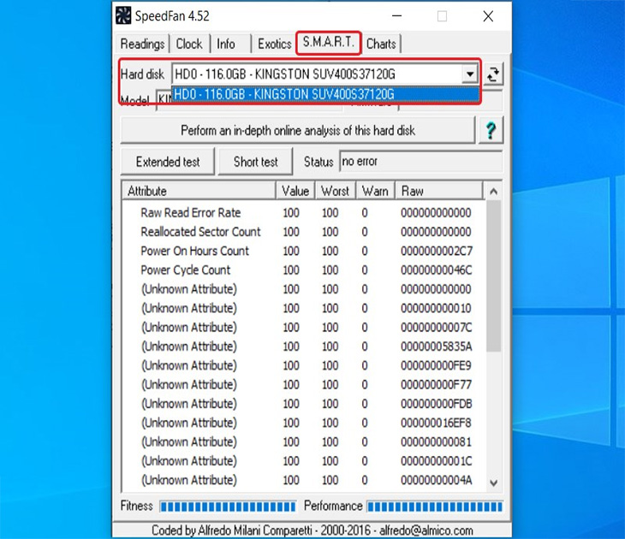Click the question mark help icon
This screenshot has height=539, width=625.
(x=491, y=130)
